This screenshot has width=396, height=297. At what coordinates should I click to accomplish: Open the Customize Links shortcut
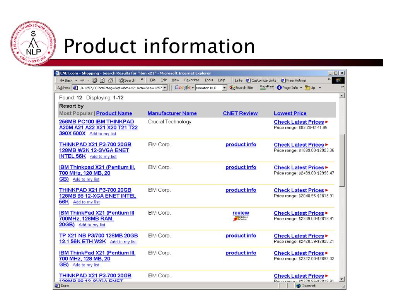(x=261, y=80)
